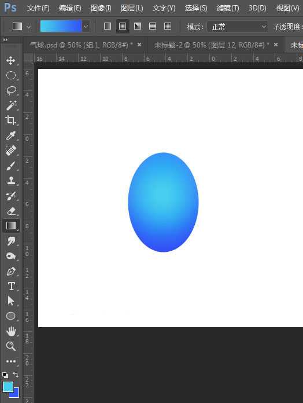Image resolution: width=303 pixels, height=403 pixels.
Task: Expand the tools panel double-arrow
Action: tap(5, 40)
